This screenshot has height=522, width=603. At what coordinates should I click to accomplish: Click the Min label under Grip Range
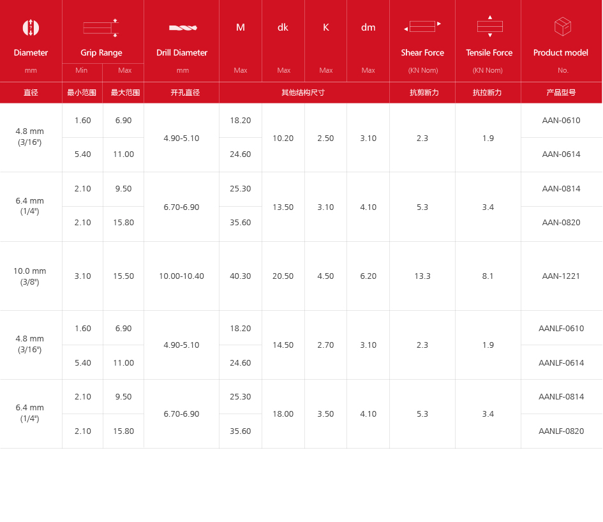pyautogui.click(x=82, y=70)
